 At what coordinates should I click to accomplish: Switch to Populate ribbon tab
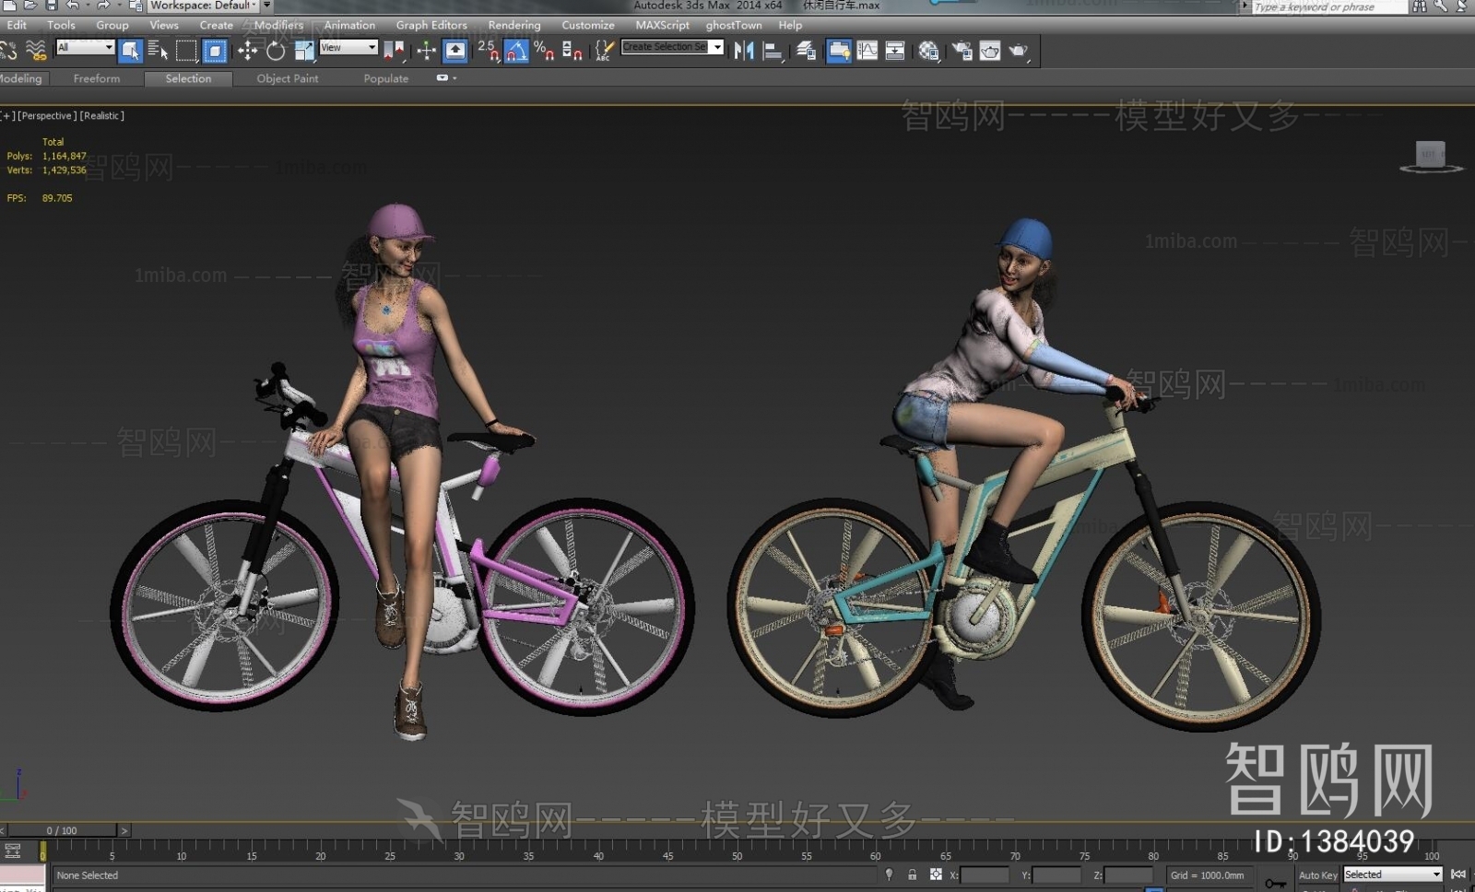point(385,79)
